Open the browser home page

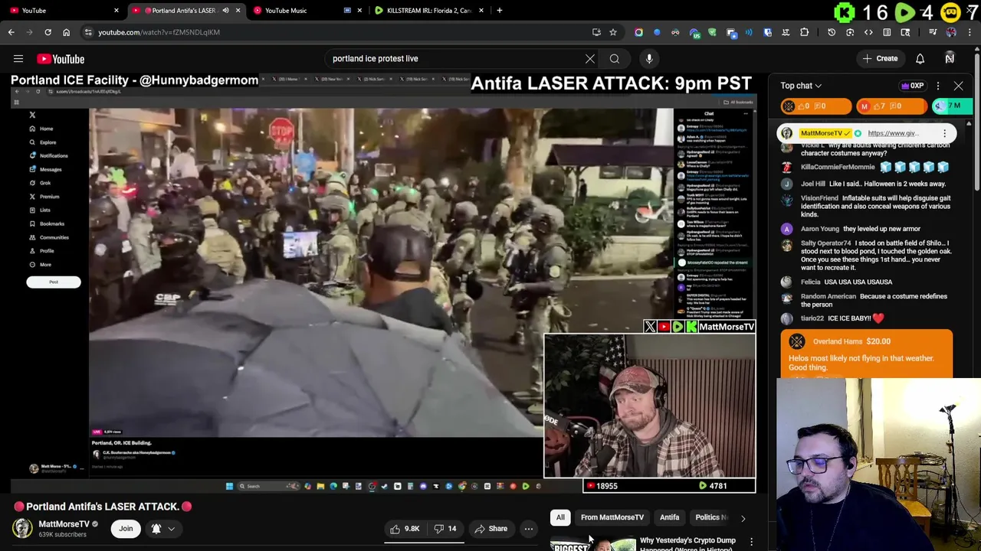[x=66, y=32]
